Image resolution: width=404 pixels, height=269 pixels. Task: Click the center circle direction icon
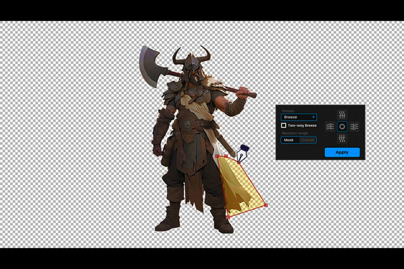[342, 126]
